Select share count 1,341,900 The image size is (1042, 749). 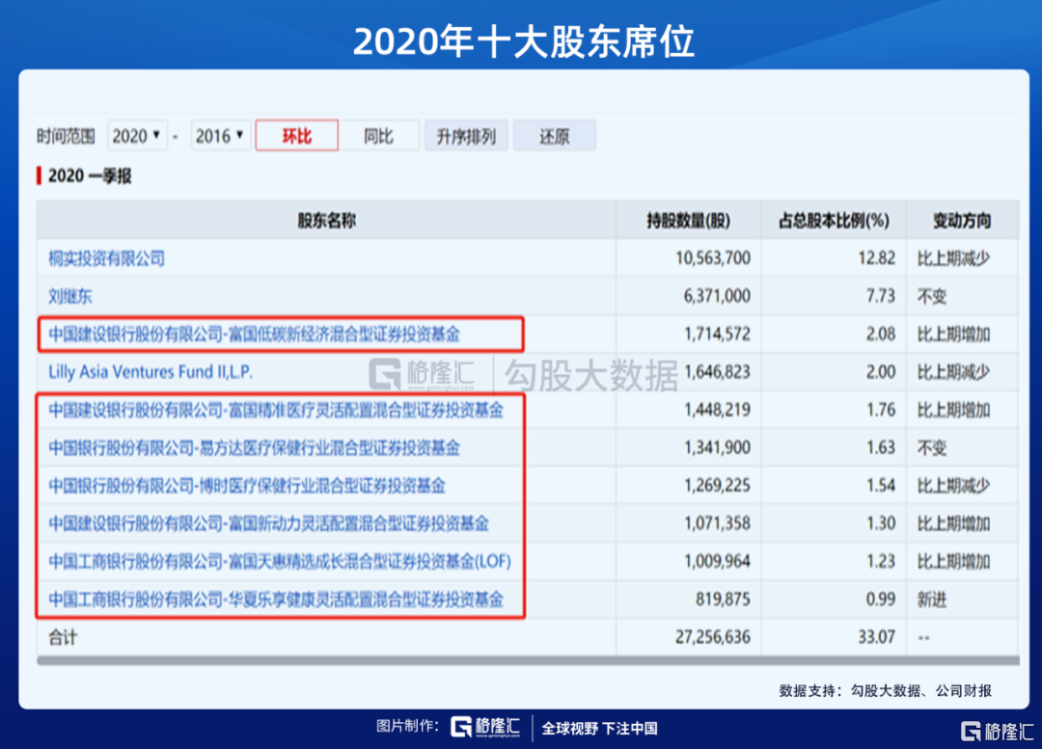pyautogui.click(x=716, y=448)
